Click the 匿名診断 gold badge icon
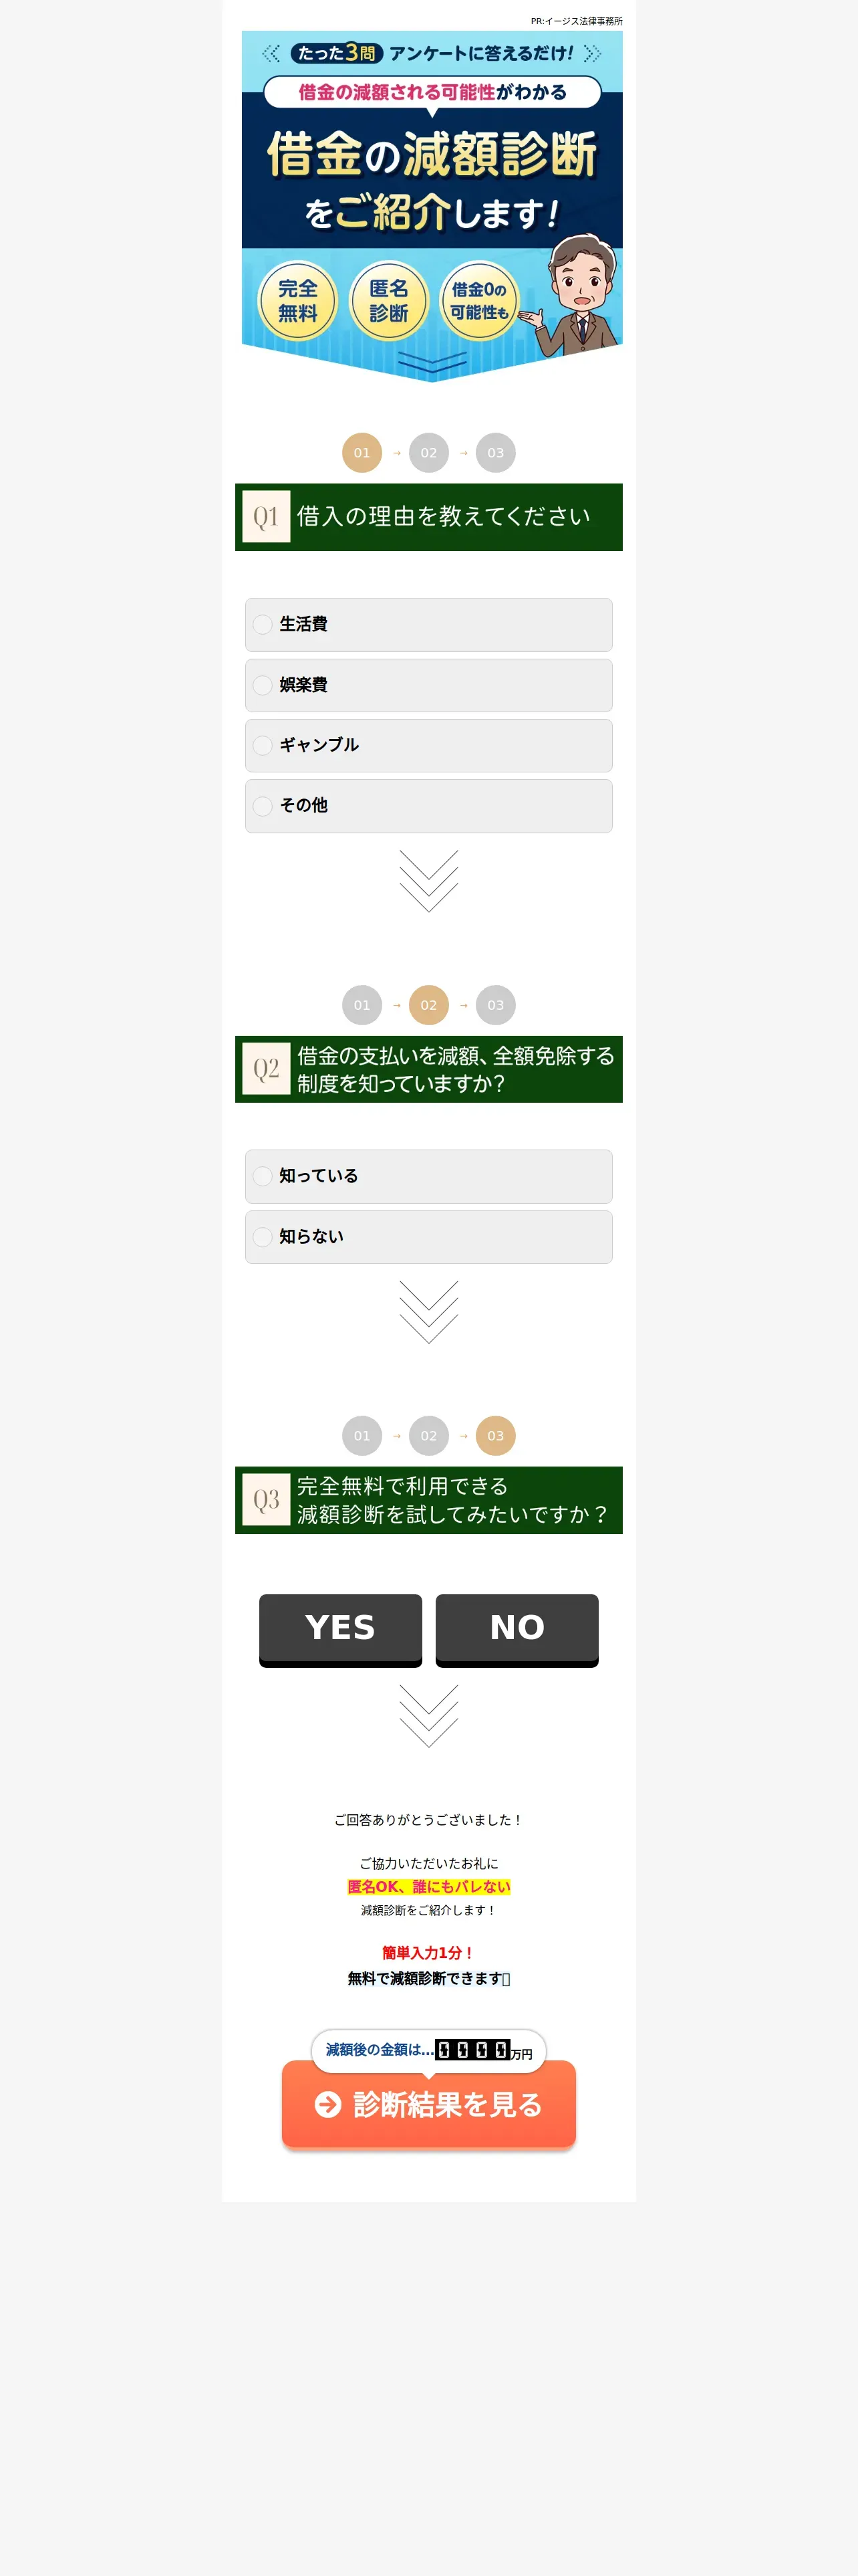The width and height of the screenshot is (858, 2576). [x=388, y=300]
